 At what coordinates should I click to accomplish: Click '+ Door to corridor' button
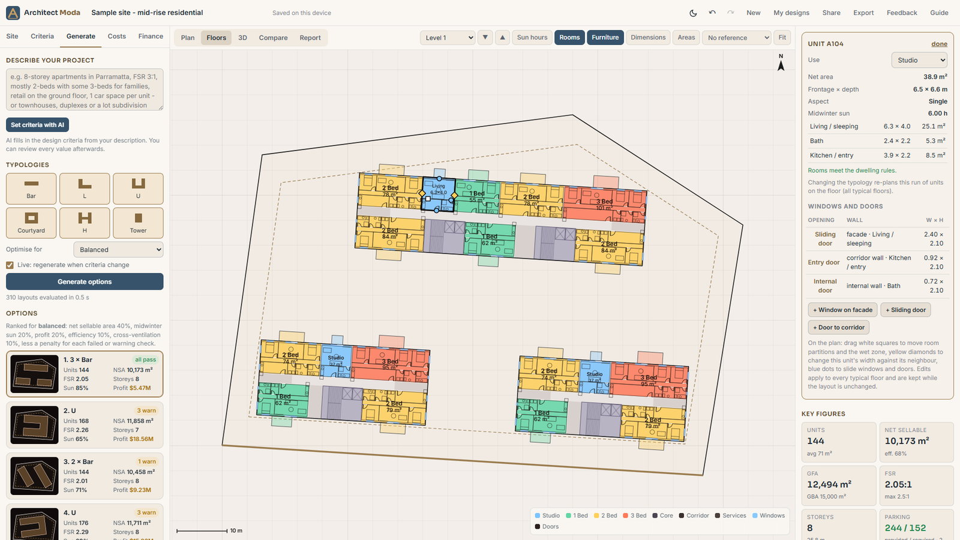click(x=839, y=327)
